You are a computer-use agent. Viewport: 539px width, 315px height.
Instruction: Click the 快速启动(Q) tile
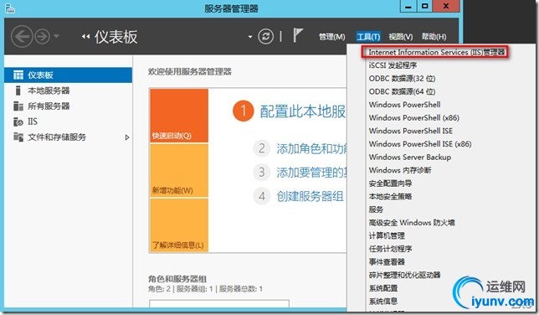click(x=179, y=116)
